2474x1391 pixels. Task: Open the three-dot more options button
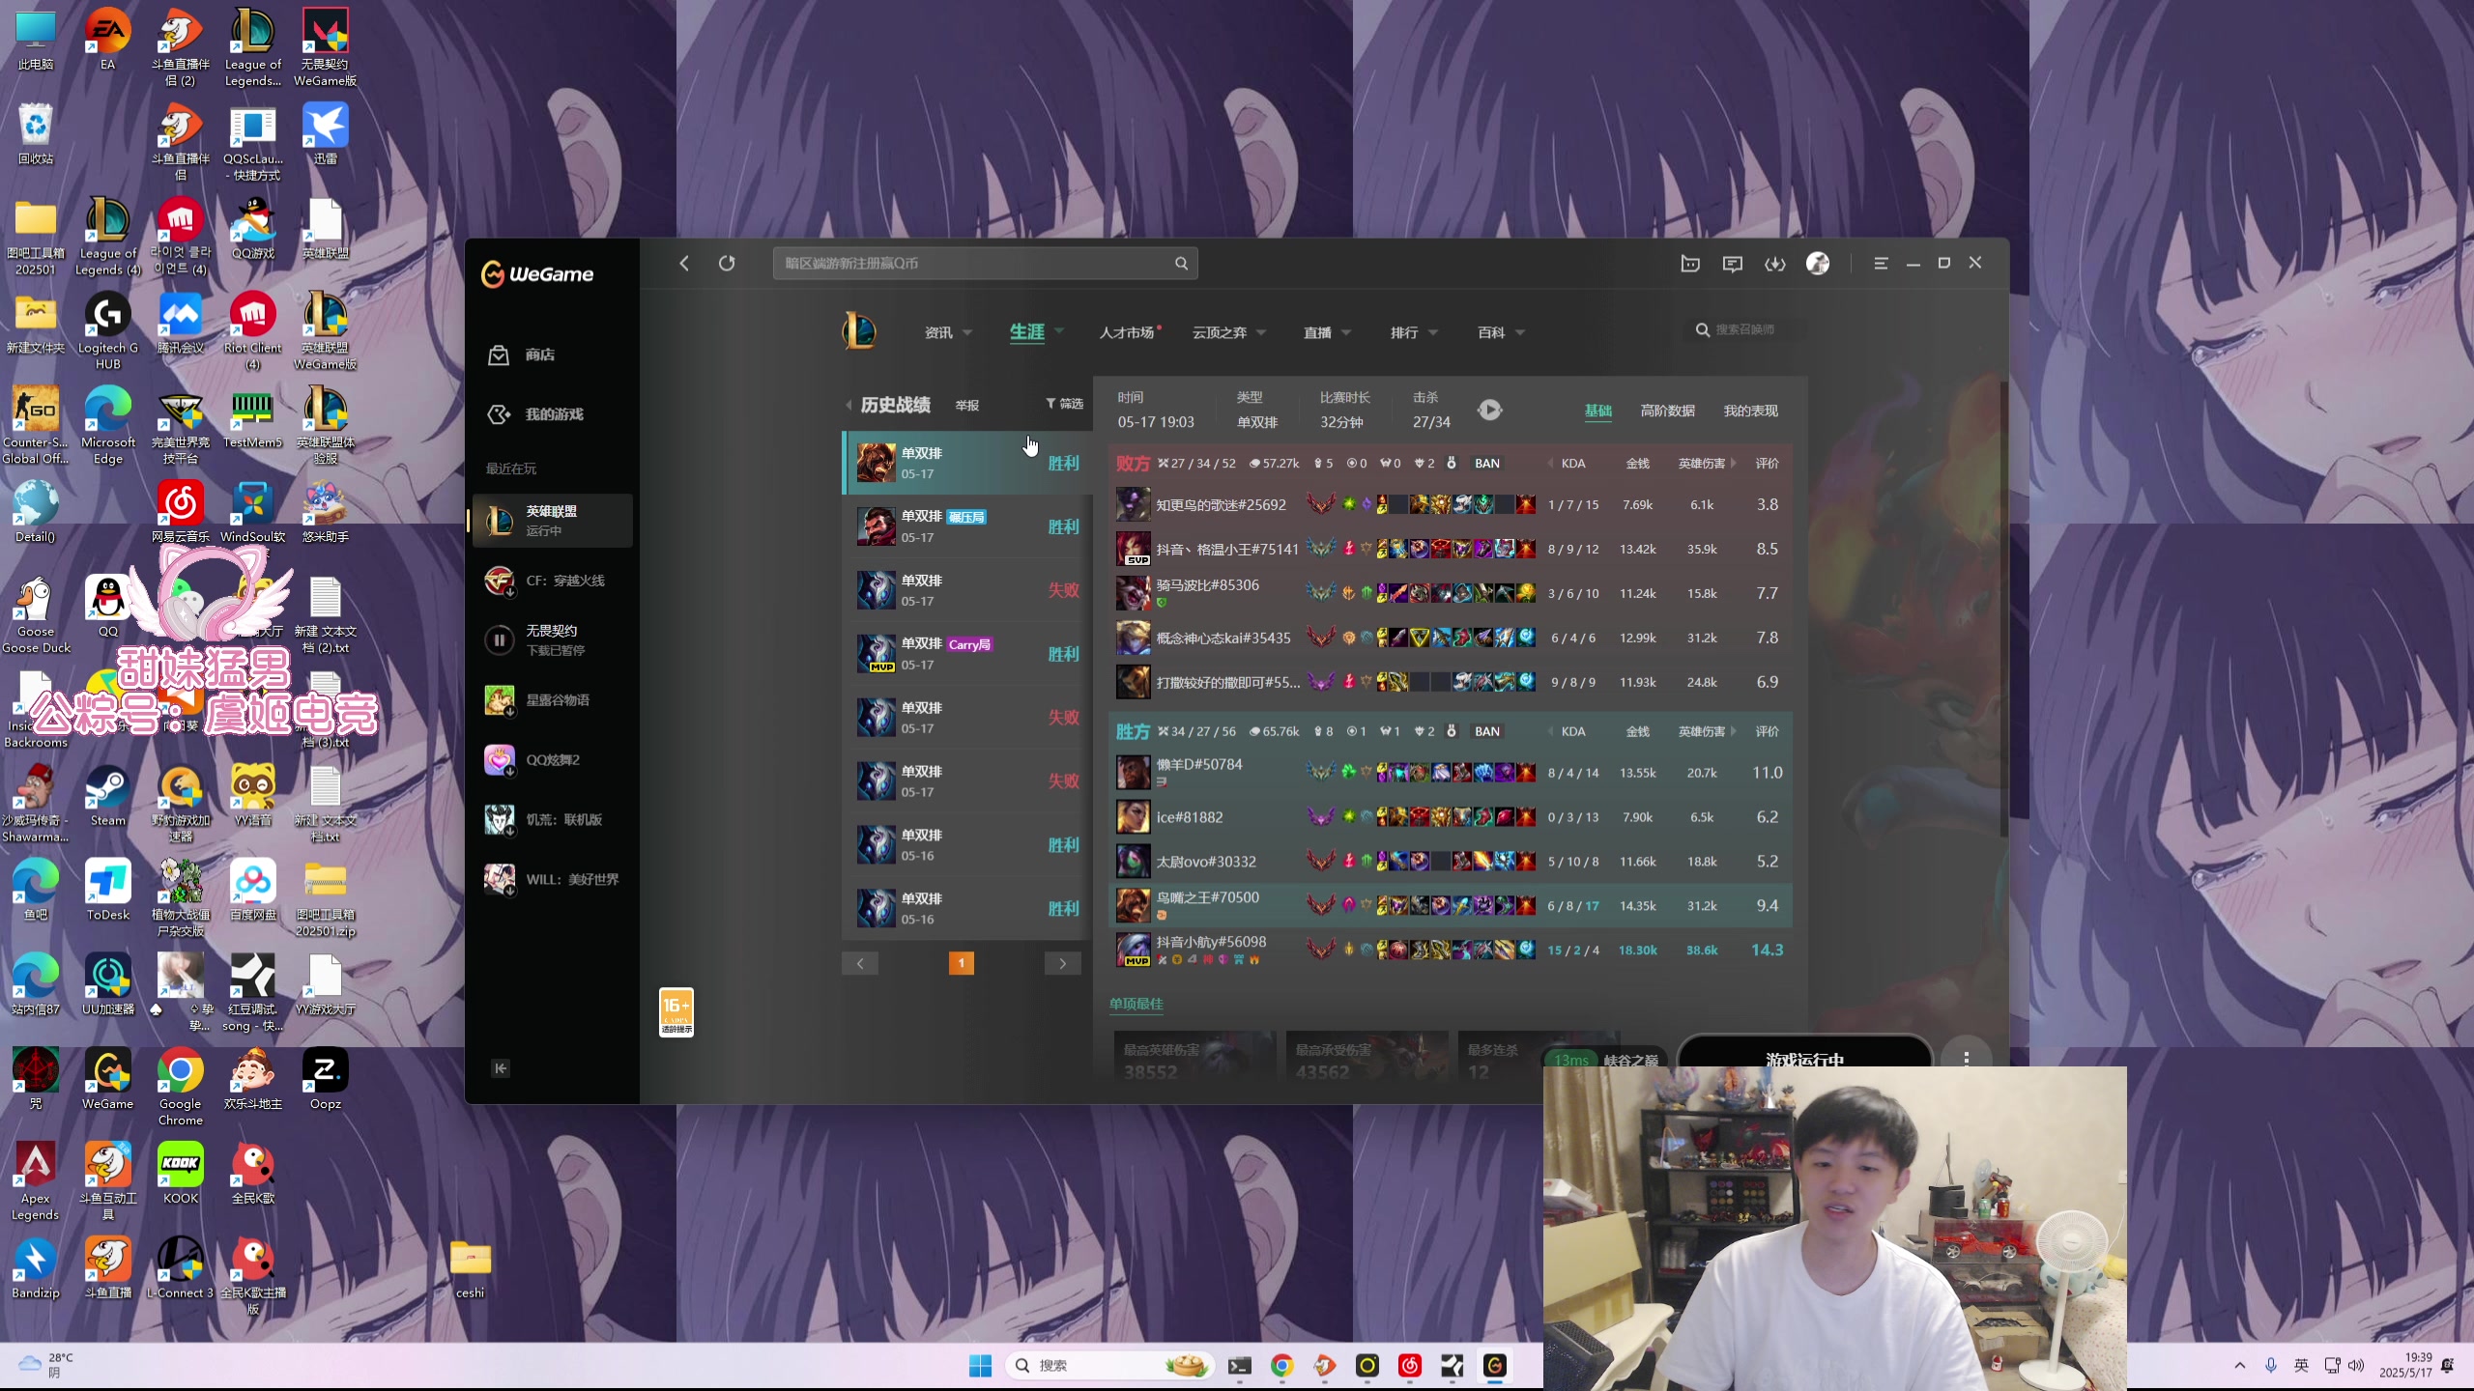pos(1966,1059)
